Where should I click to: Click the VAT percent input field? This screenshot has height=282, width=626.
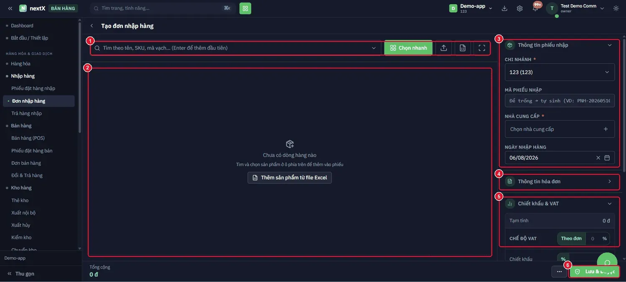pyautogui.click(x=593, y=239)
